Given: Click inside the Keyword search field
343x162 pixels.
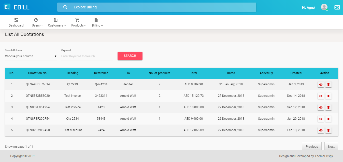Looking at the screenshot, I should click(87, 56).
